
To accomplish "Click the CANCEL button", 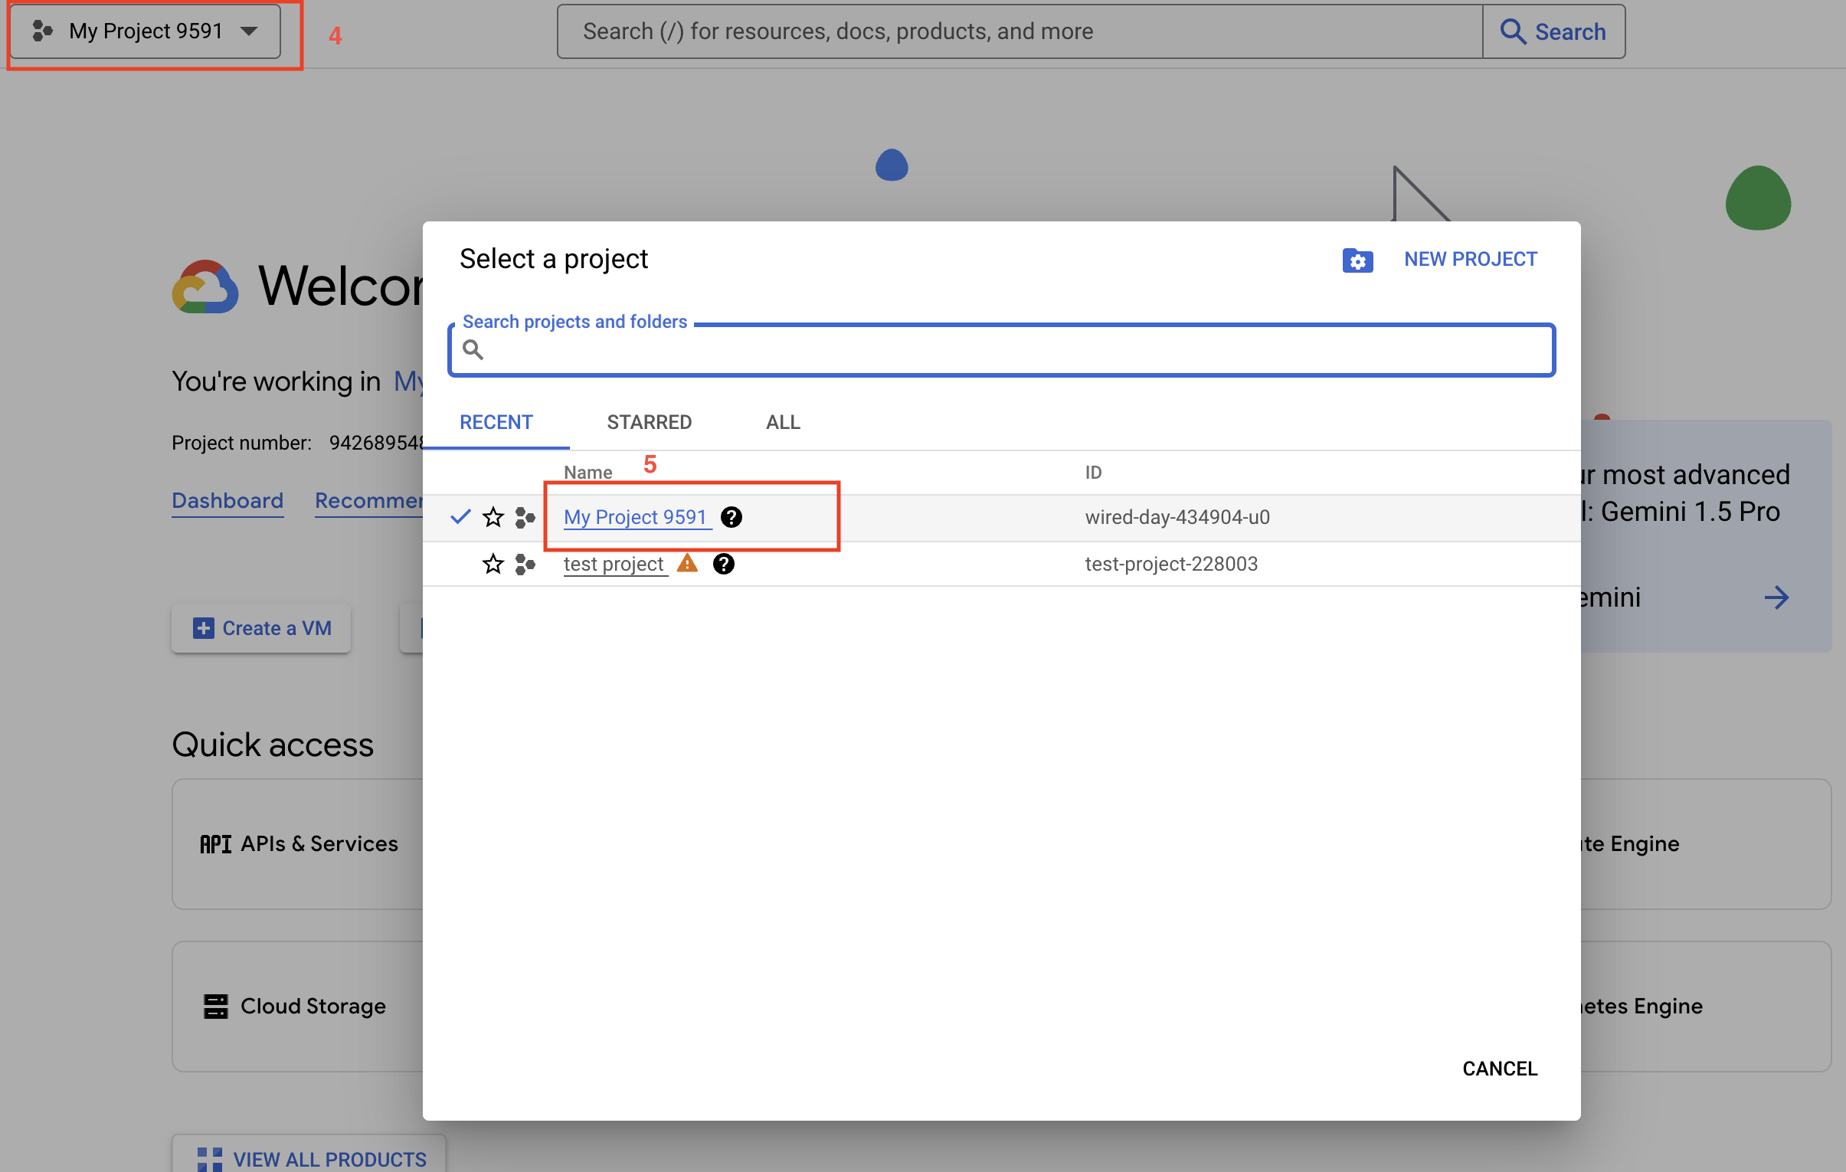I will pyautogui.click(x=1500, y=1069).
